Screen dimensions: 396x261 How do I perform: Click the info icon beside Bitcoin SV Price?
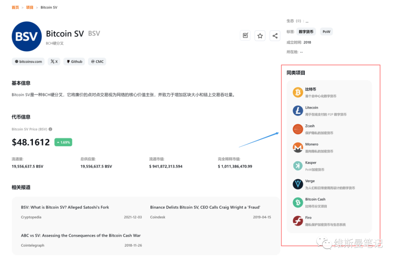[51, 129]
